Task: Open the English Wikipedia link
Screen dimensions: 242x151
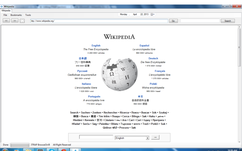Action: click(96, 46)
